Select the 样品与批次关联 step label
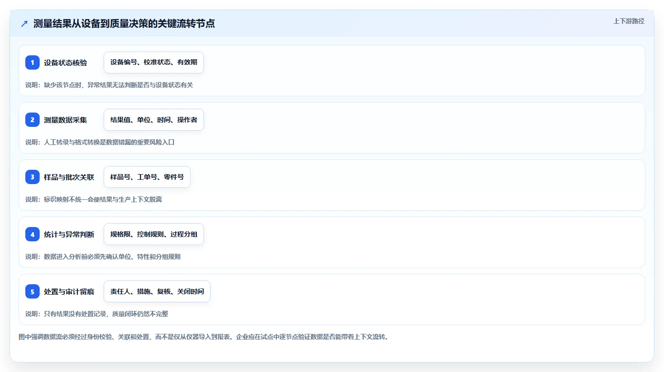This screenshot has height=372, width=664. click(69, 177)
